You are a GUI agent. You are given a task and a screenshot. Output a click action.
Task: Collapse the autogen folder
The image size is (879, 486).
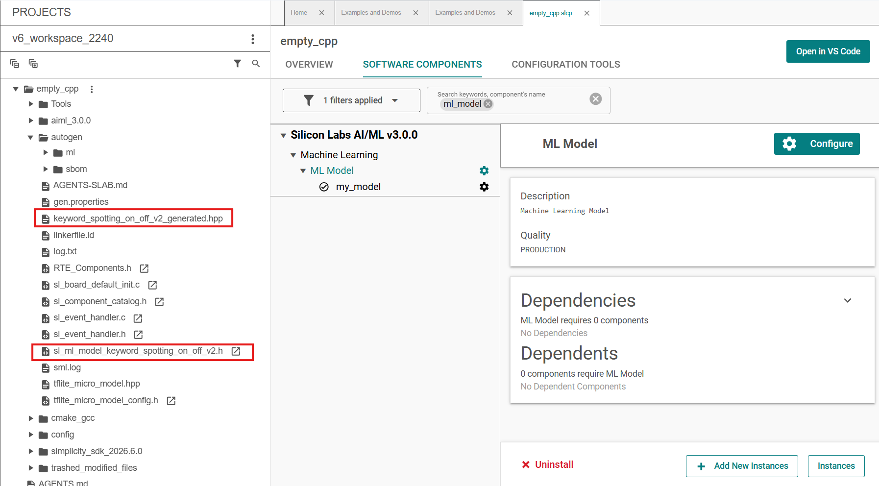(x=30, y=138)
